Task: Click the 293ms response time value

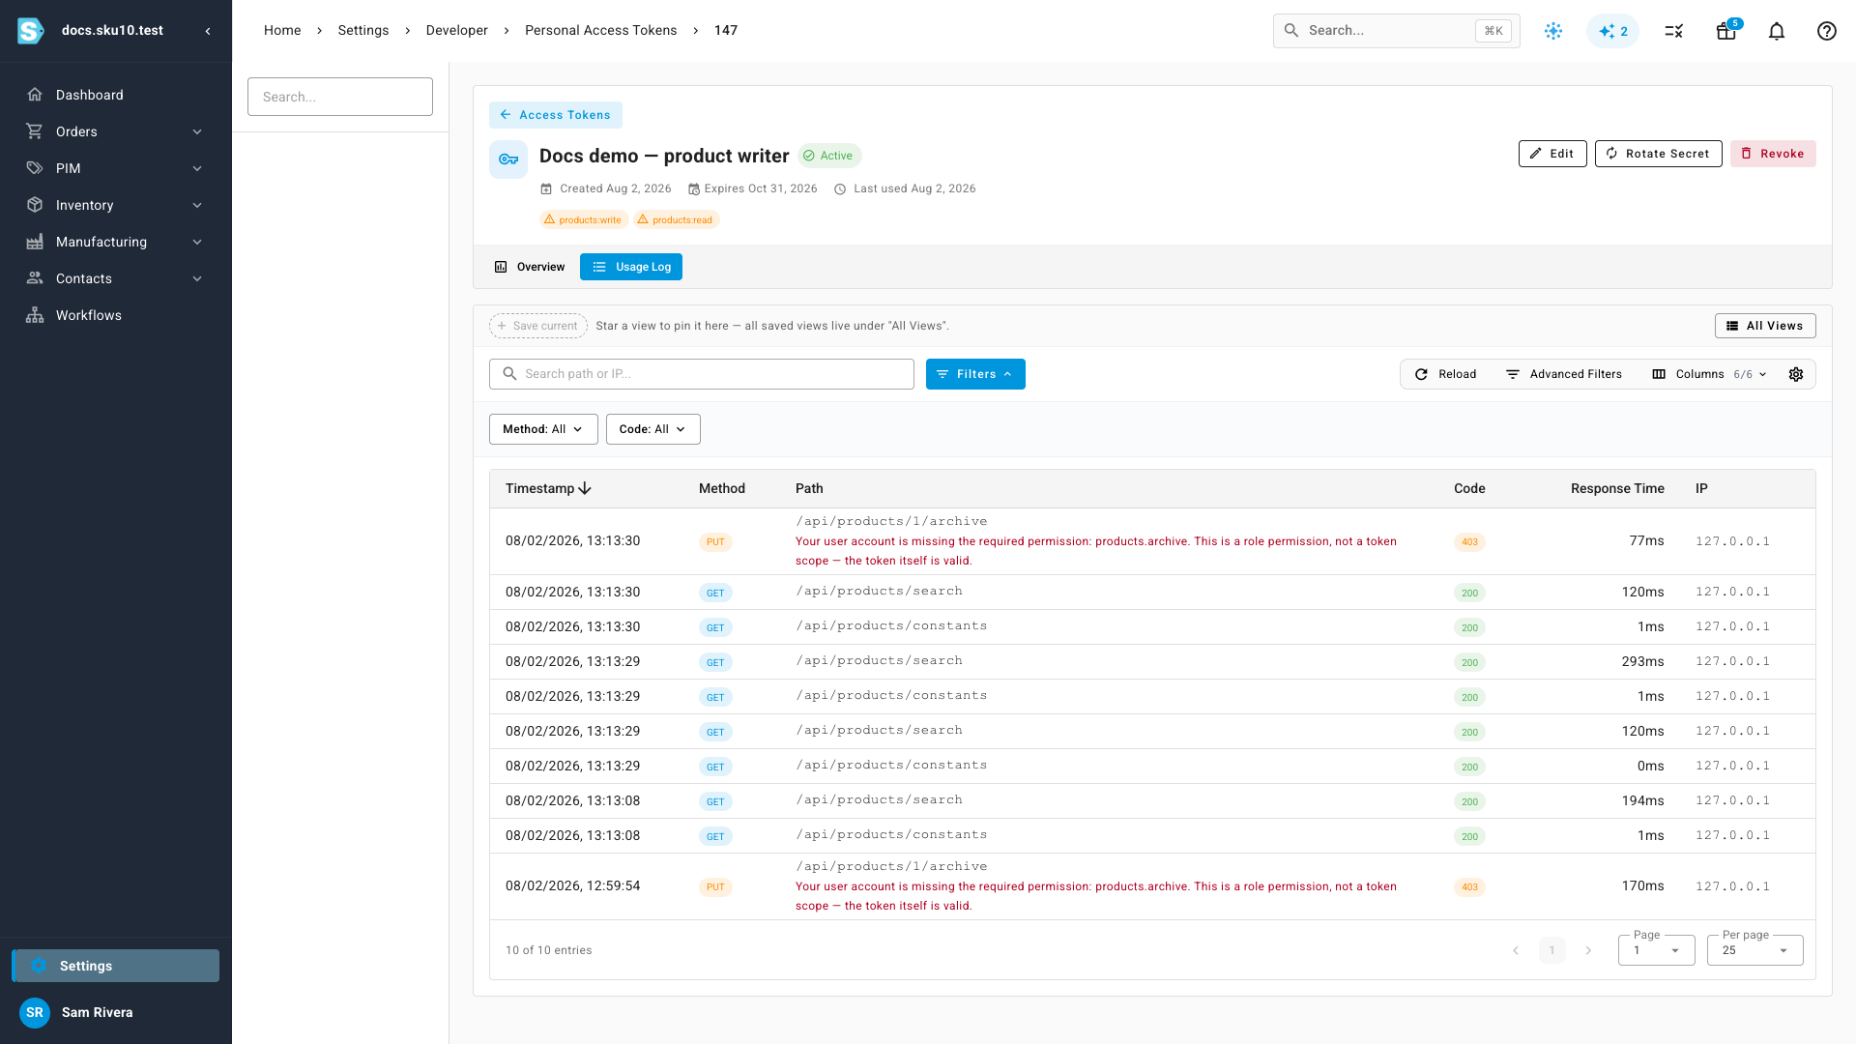Action: (x=1642, y=661)
